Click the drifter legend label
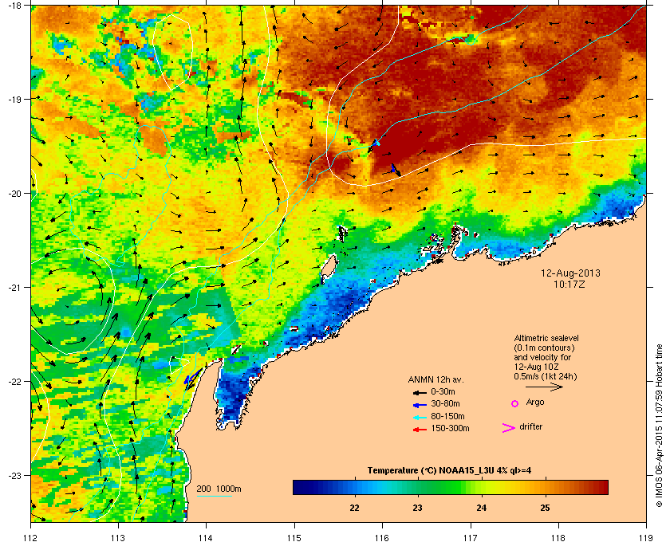670x542 pixels. point(531,426)
